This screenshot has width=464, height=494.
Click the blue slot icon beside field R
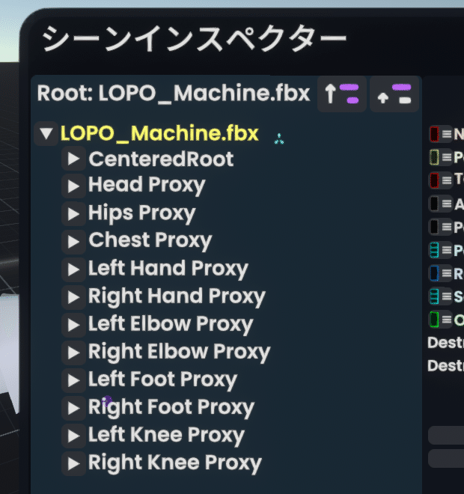(434, 273)
